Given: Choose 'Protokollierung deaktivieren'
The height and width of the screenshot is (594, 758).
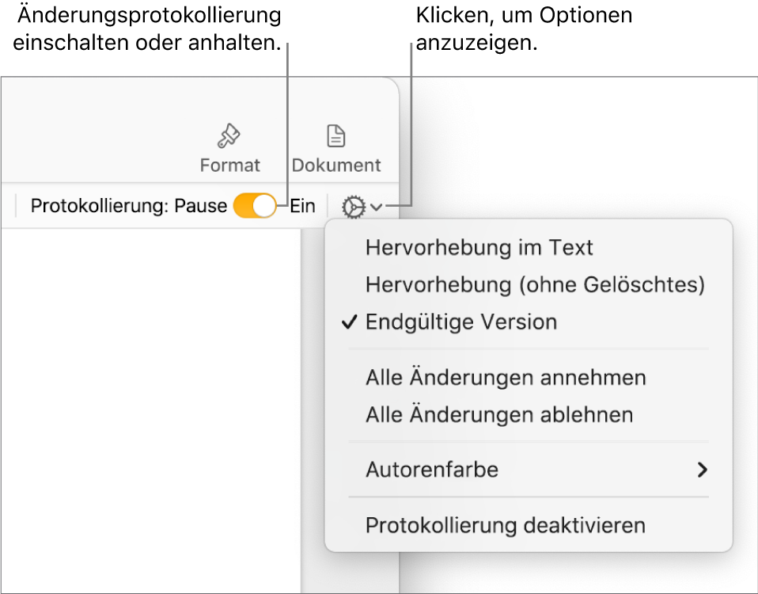Looking at the screenshot, I should point(506,525).
